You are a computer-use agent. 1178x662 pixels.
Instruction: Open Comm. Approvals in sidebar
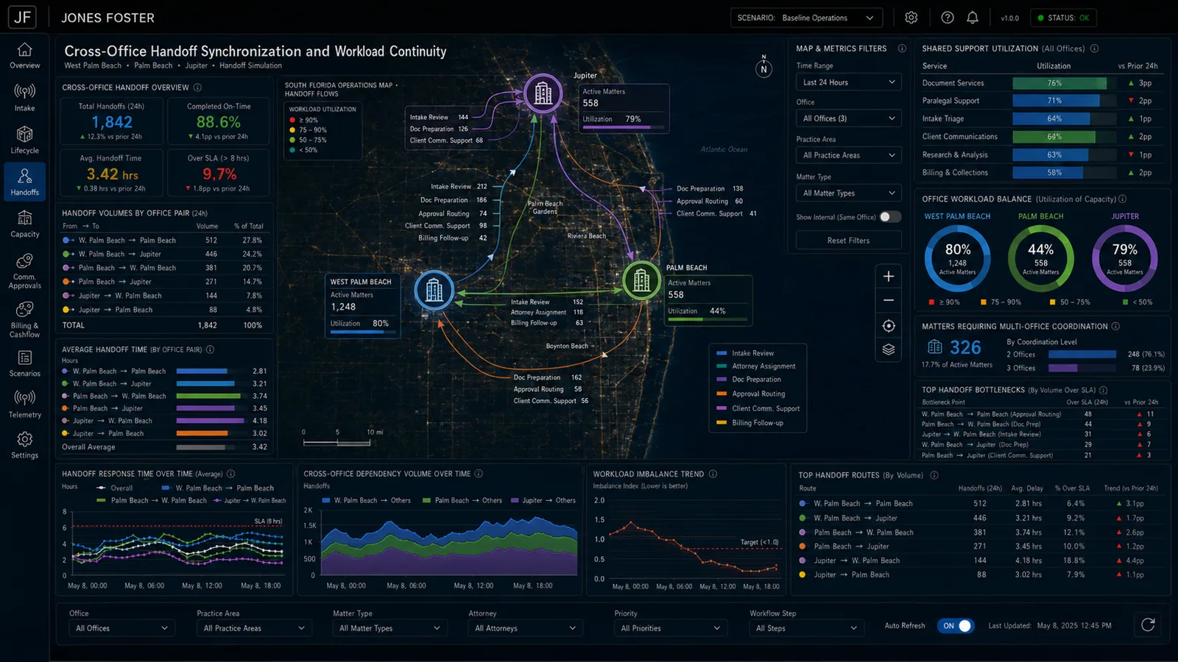tap(24, 271)
